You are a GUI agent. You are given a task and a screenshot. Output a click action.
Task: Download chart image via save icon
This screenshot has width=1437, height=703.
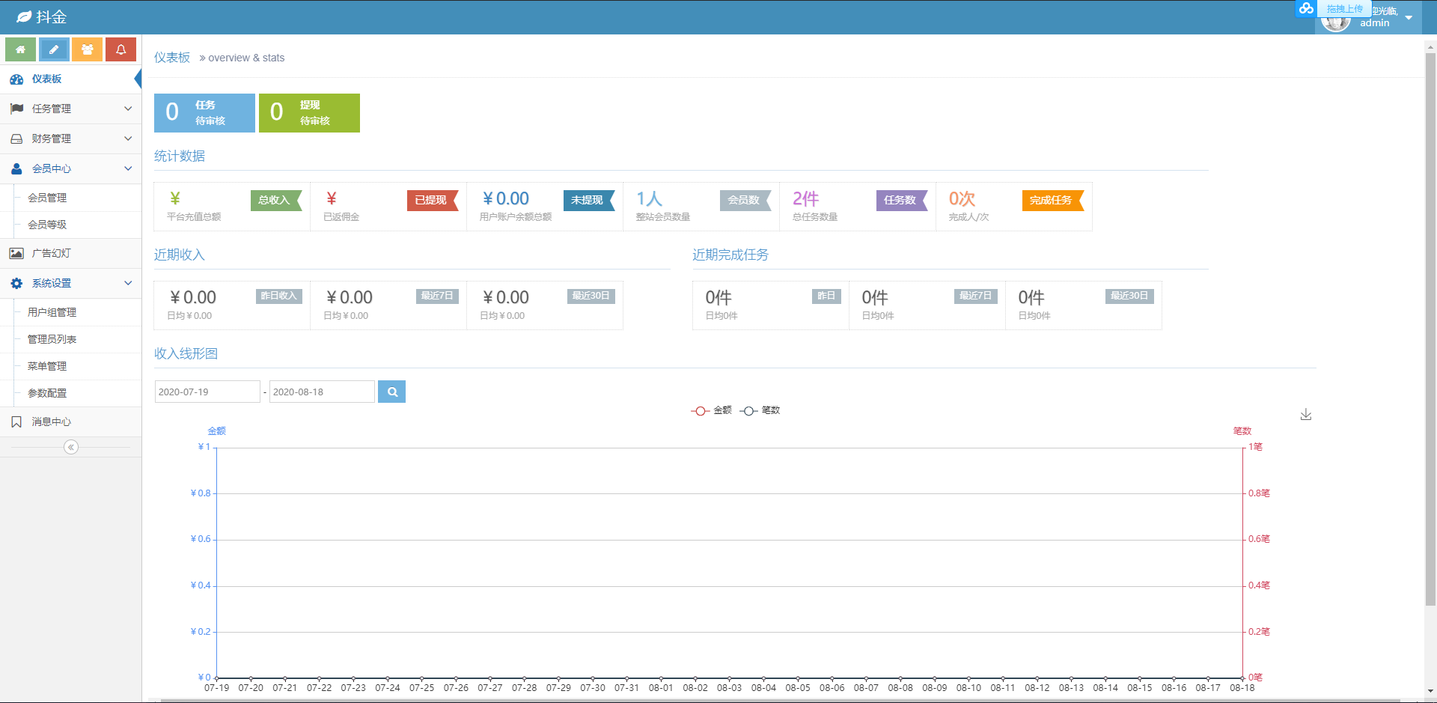pyautogui.click(x=1305, y=415)
